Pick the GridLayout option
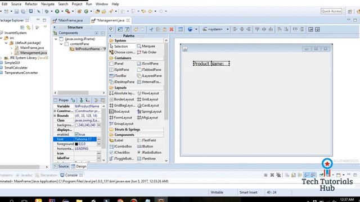360x202 pixels. click(147, 99)
